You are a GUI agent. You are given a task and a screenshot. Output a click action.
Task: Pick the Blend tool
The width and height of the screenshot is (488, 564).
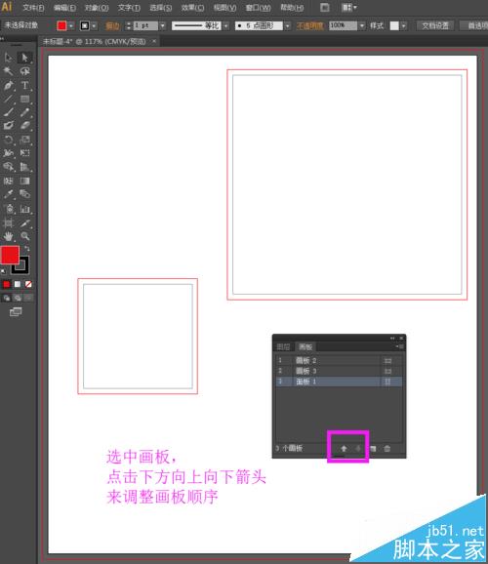tap(24, 194)
